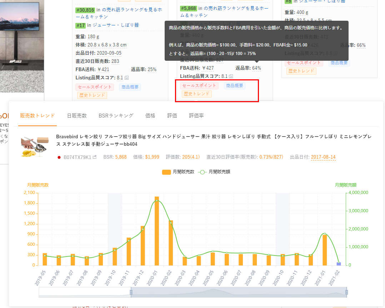
Task: Toggle the 月間販売額 legend series
Action: (214, 172)
